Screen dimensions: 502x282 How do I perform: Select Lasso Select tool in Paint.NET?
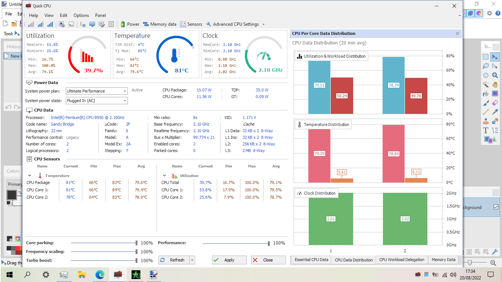486,66
